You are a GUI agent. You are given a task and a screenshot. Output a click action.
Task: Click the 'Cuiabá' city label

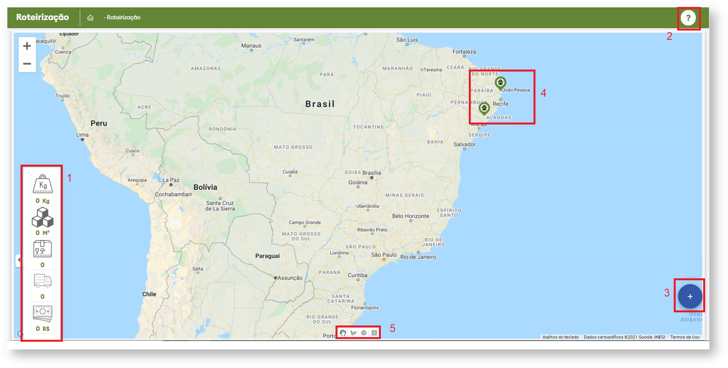290,172
